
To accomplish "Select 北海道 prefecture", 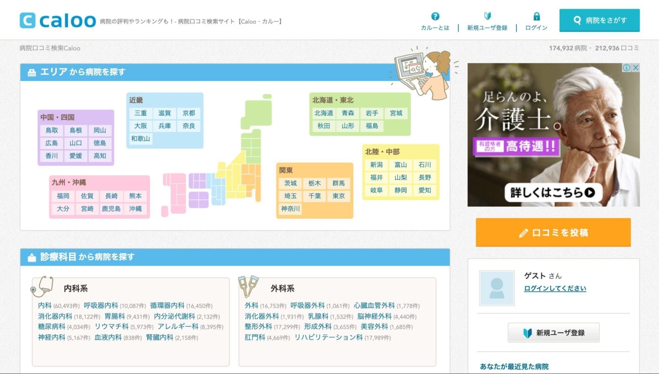I will coord(324,113).
